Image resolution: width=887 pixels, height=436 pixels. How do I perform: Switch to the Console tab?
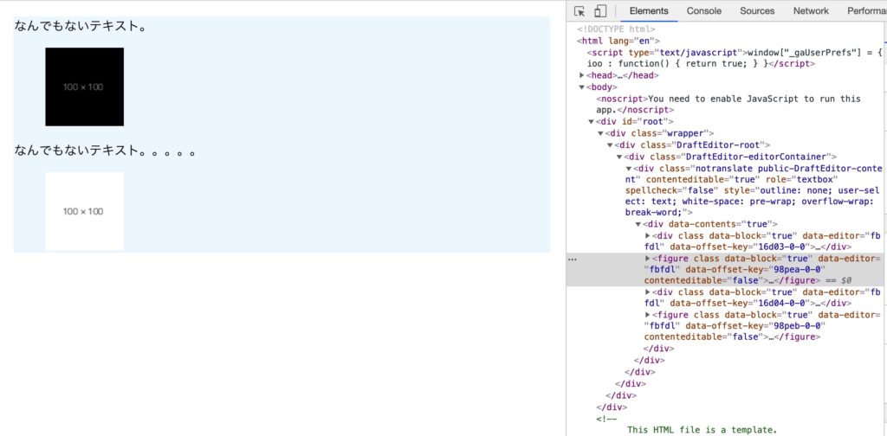[703, 10]
